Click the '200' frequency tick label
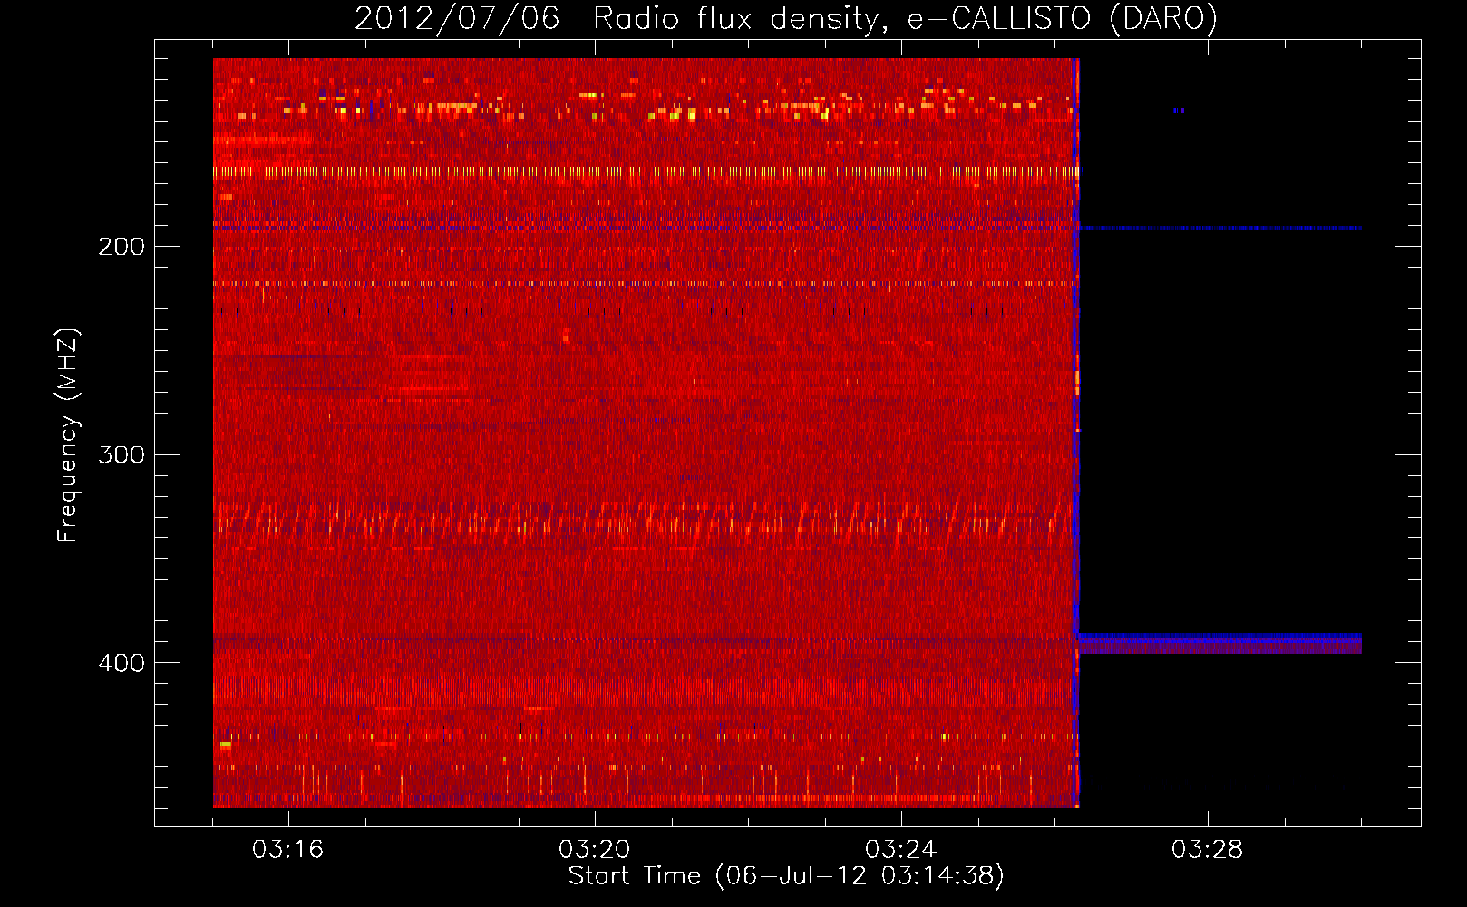The height and width of the screenshot is (907, 1467). pos(121,247)
